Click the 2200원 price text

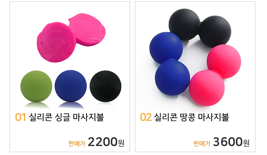pyautogui.click(x=106, y=142)
